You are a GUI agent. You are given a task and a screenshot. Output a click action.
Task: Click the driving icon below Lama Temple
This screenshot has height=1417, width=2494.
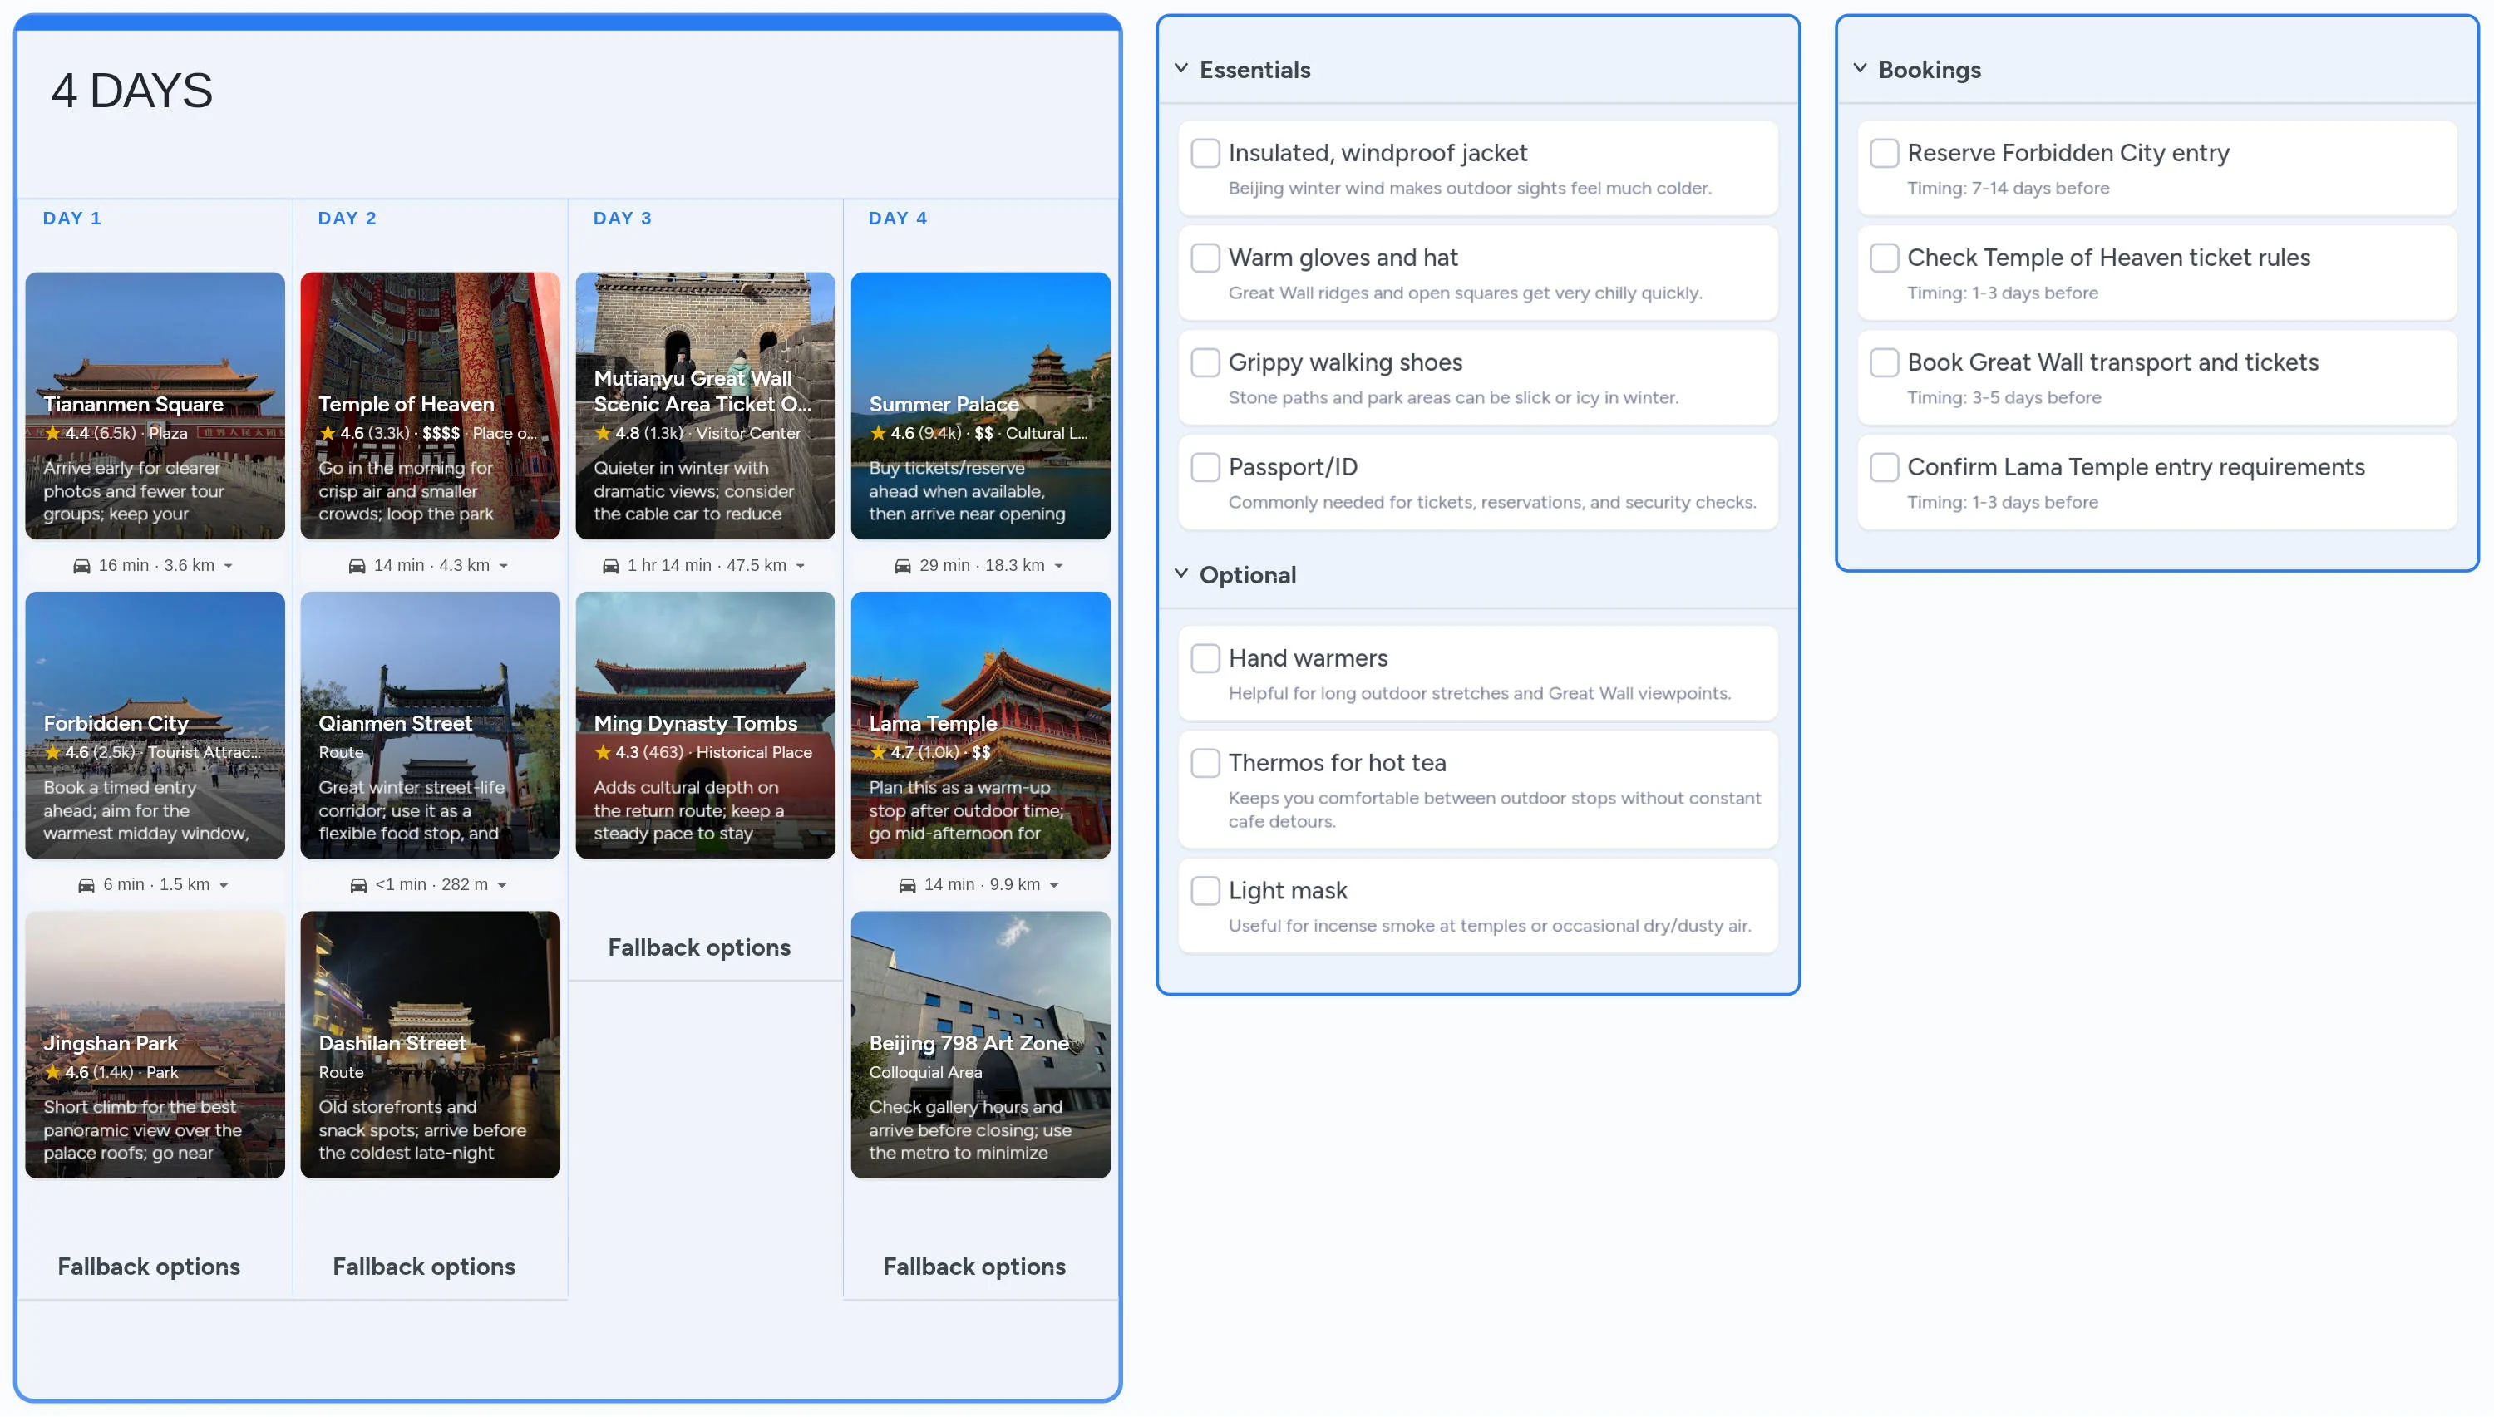click(x=907, y=883)
